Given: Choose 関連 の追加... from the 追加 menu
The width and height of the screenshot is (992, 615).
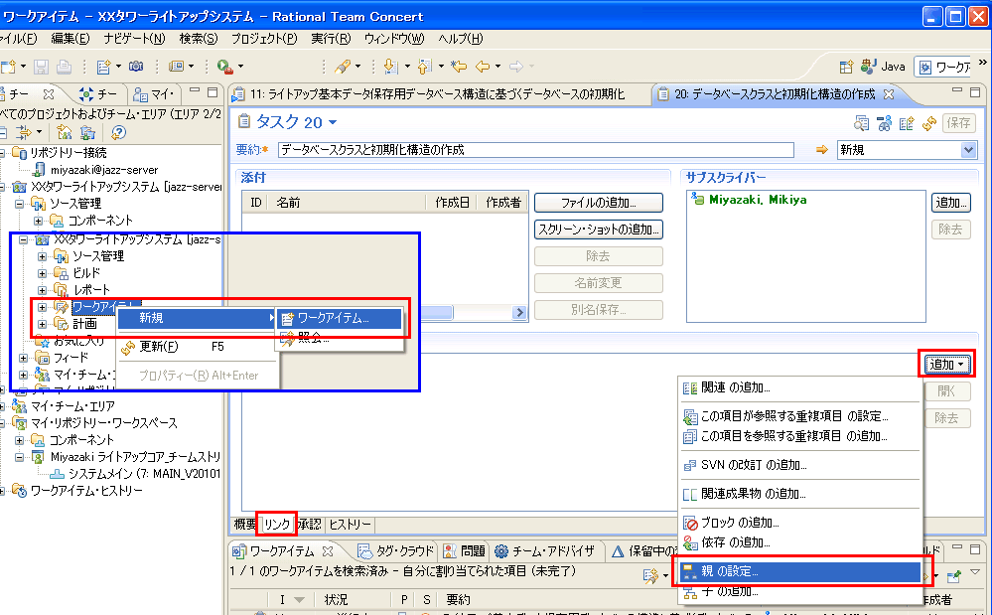Looking at the screenshot, I should pyautogui.click(x=800, y=387).
